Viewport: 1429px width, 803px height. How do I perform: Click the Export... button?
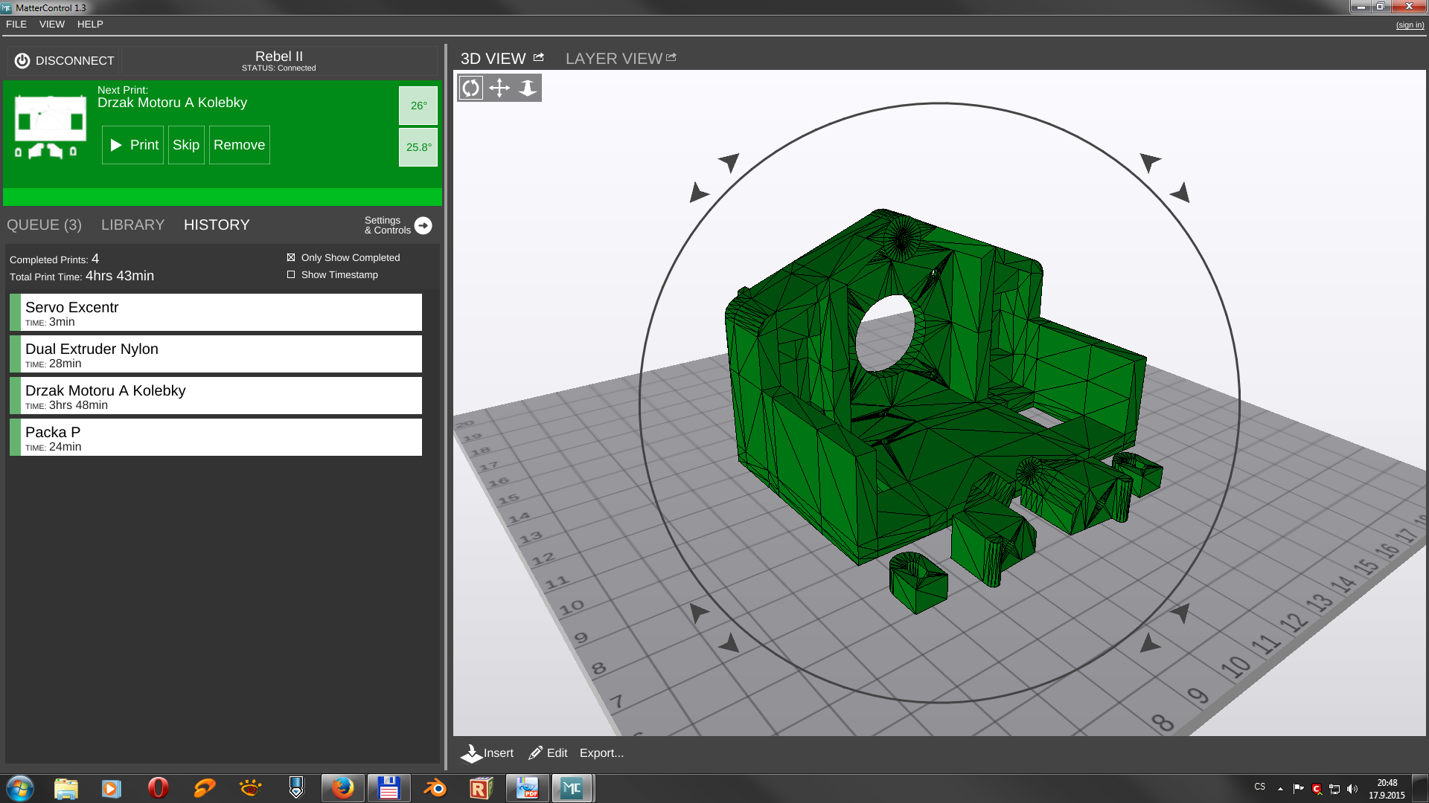coord(601,753)
